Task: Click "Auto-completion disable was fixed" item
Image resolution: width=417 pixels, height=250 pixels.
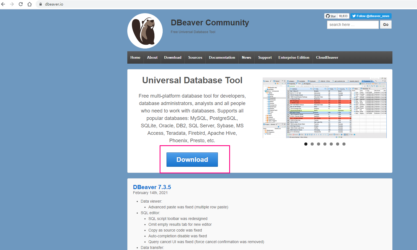Action: click(178, 236)
